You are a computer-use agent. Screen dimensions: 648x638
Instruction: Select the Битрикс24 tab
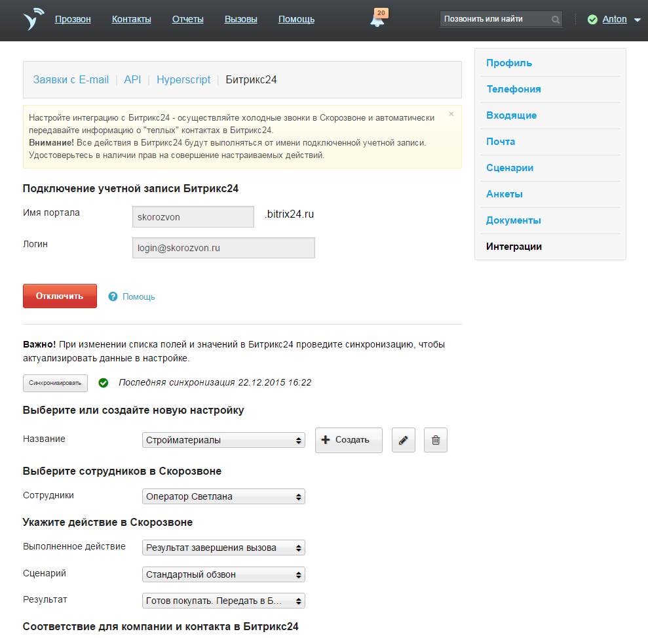pos(251,79)
